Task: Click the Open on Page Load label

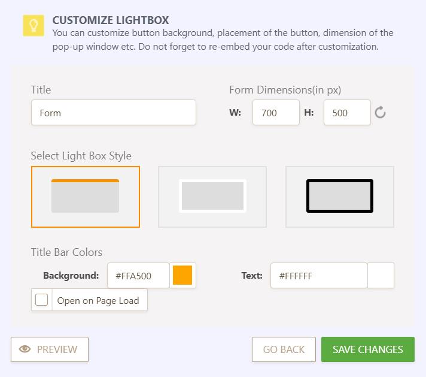Action: [x=98, y=301]
